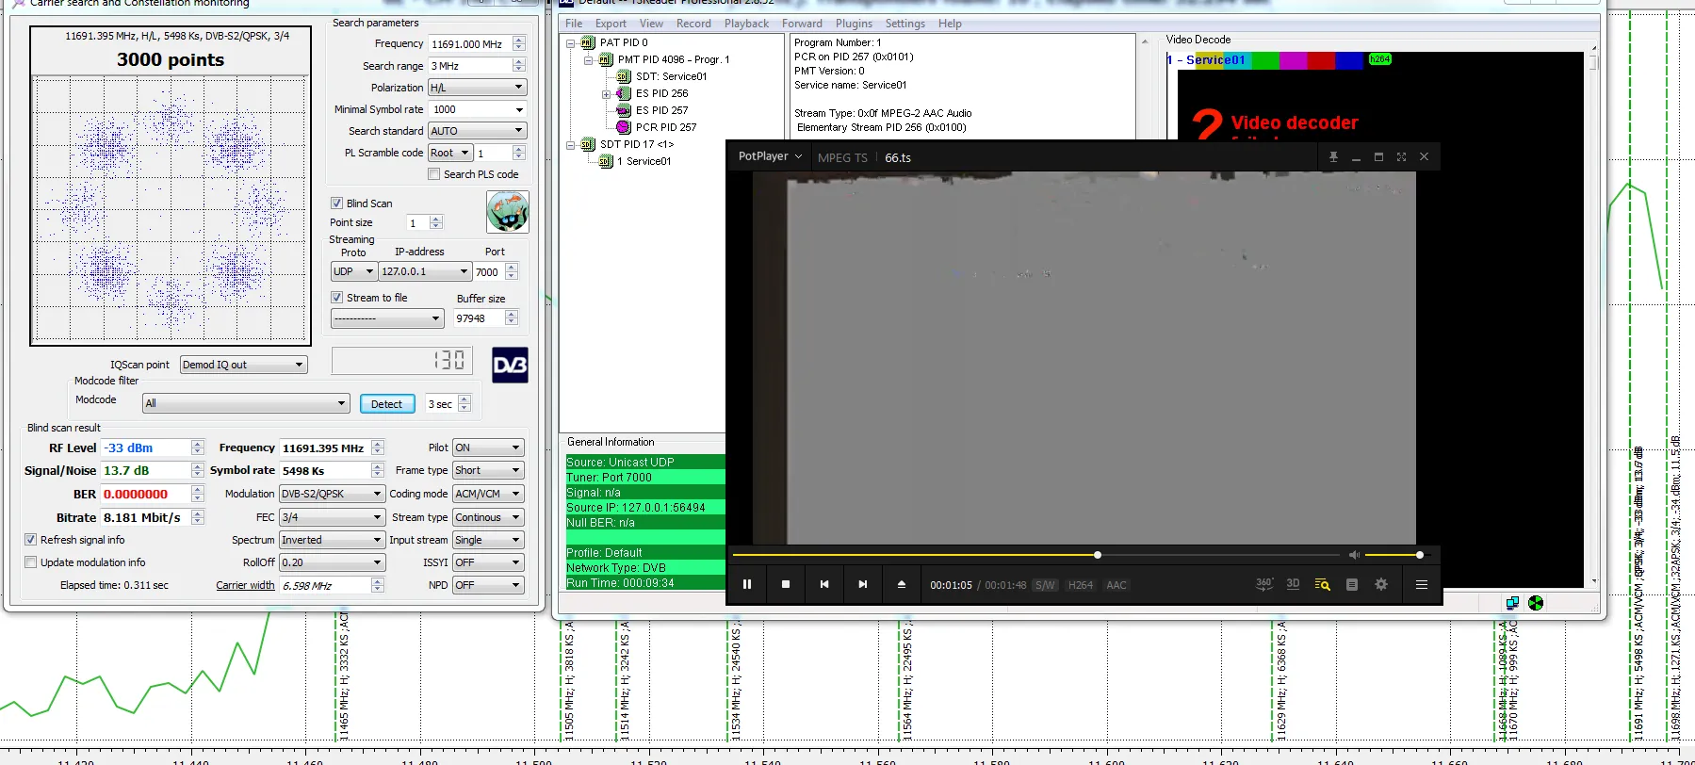The height and width of the screenshot is (765, 1695).
Task: Stop the video in PotPlayer
Action: click(786, 584)
